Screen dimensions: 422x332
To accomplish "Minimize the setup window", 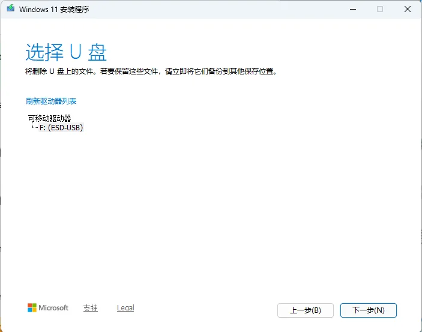I will [x=353, y=9].
